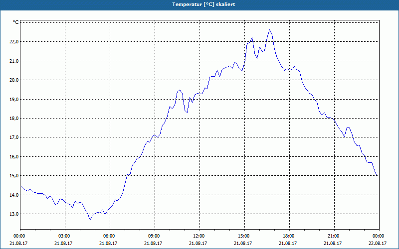Click the 06:00 time axis label

110,236
